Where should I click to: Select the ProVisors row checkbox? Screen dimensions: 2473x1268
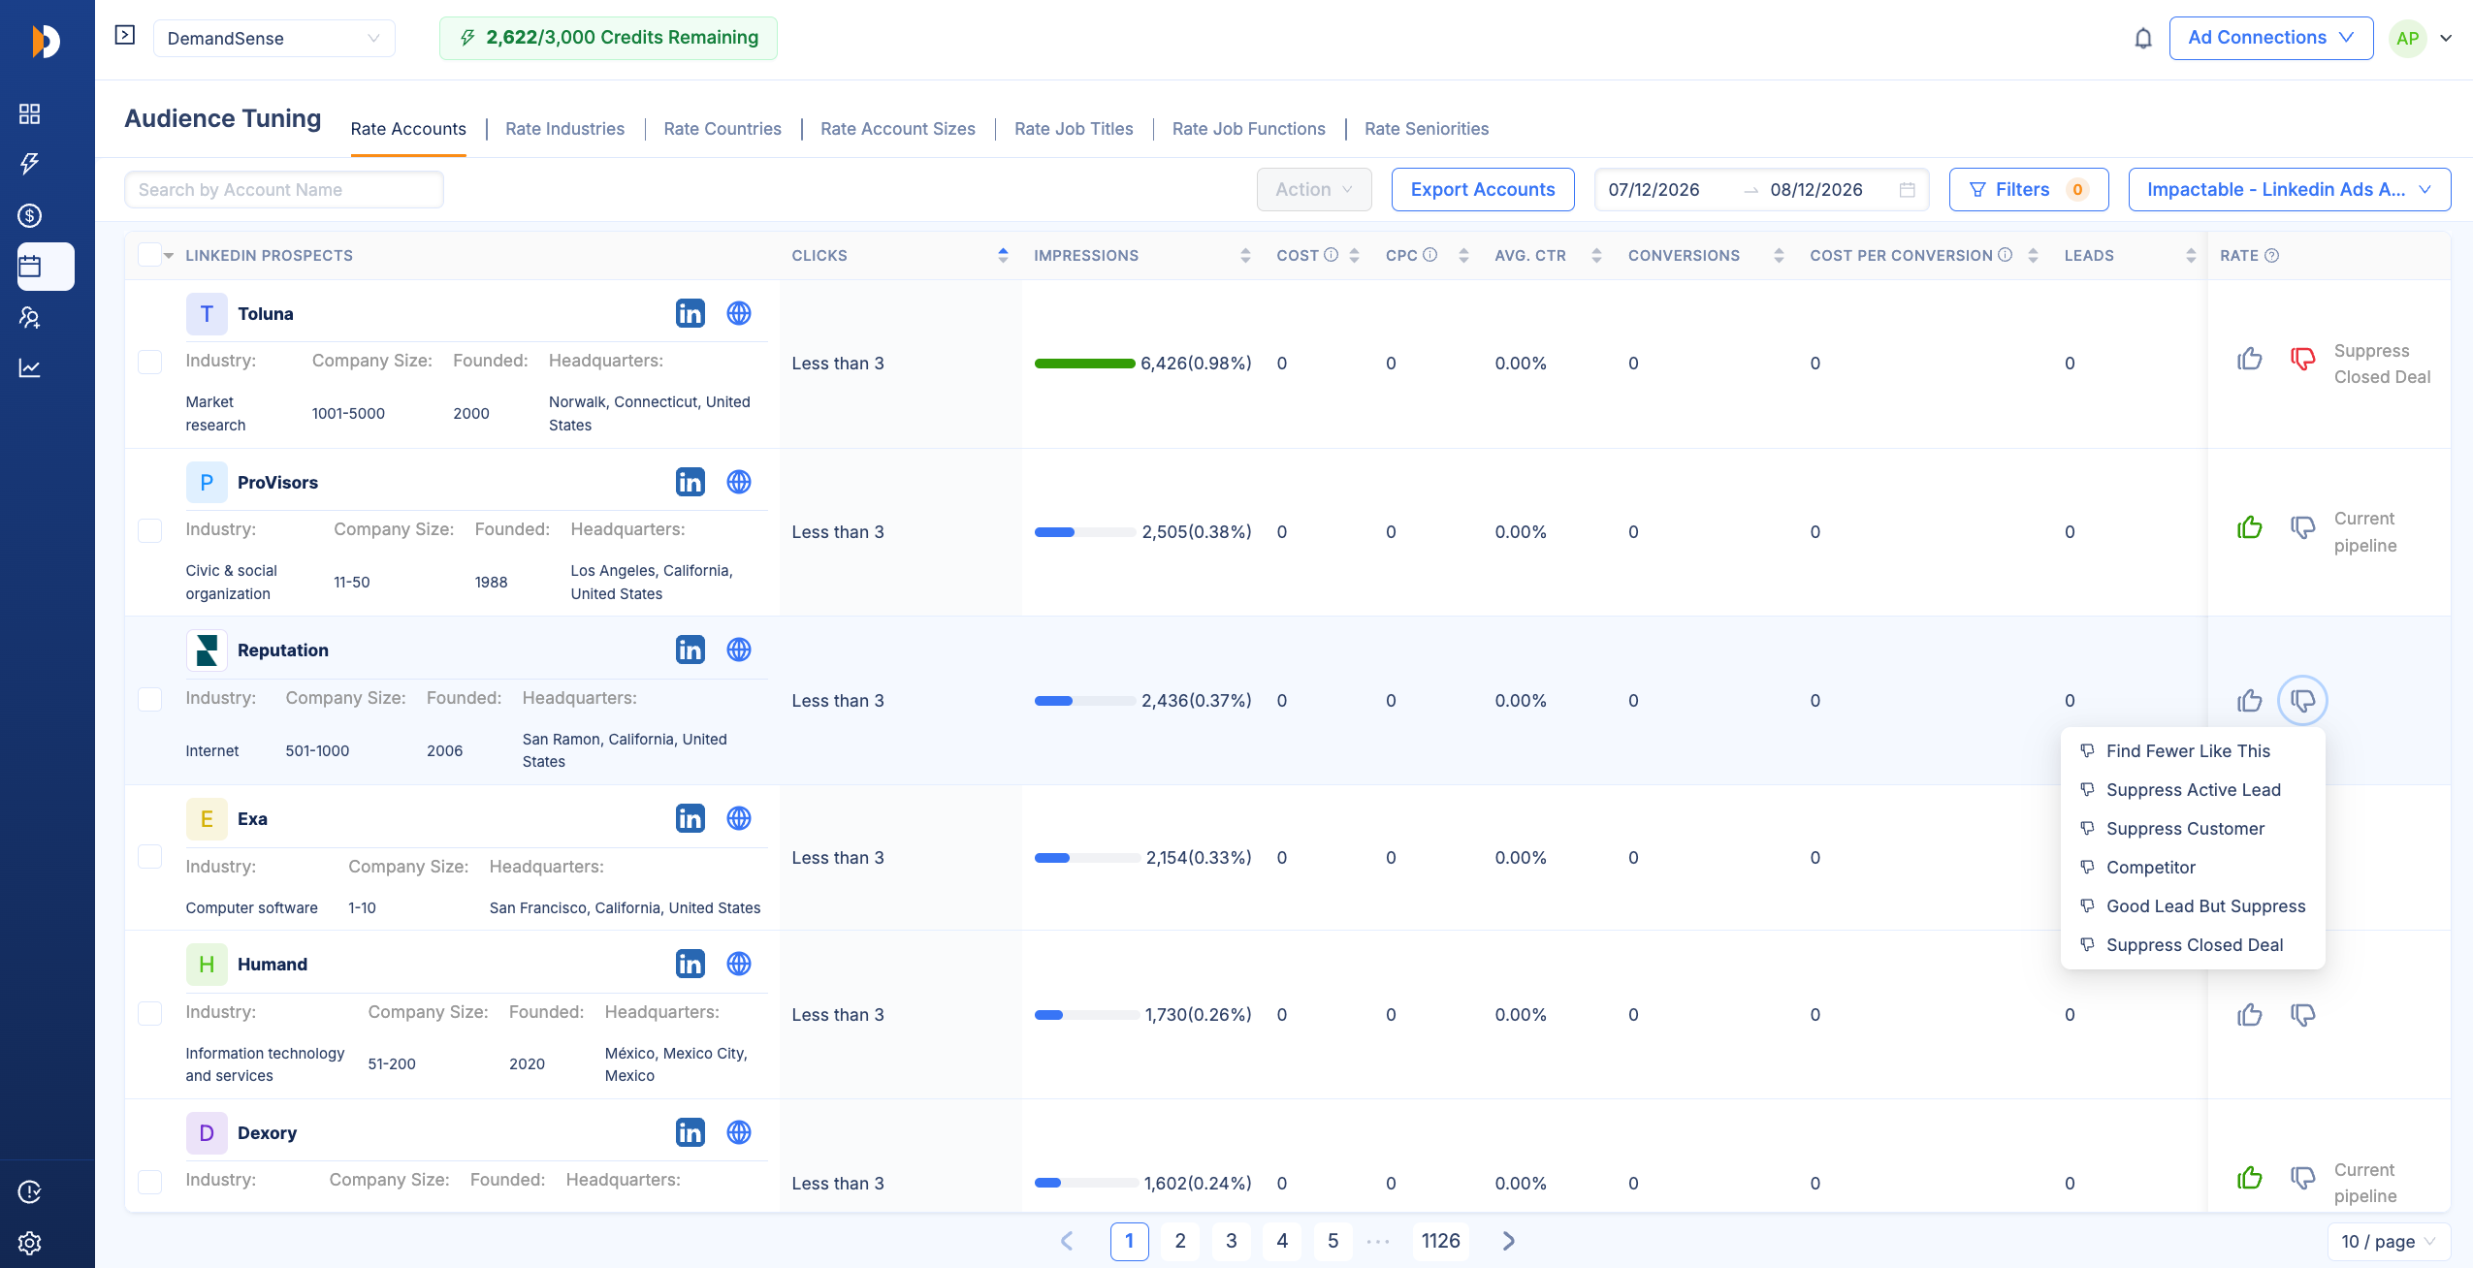coord(149,531)
